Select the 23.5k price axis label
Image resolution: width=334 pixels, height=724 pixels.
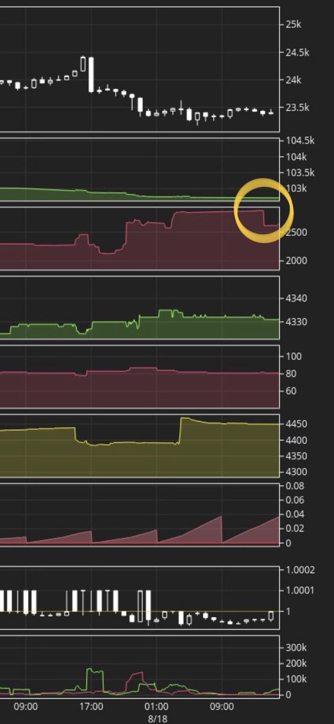(x=297, y=107)
